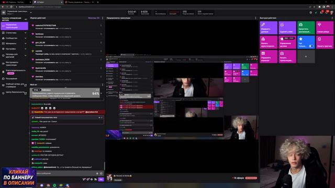Screen dimensions: 335x188
Task: Open the hamburger menu in dashboard header
Action: 4,13
